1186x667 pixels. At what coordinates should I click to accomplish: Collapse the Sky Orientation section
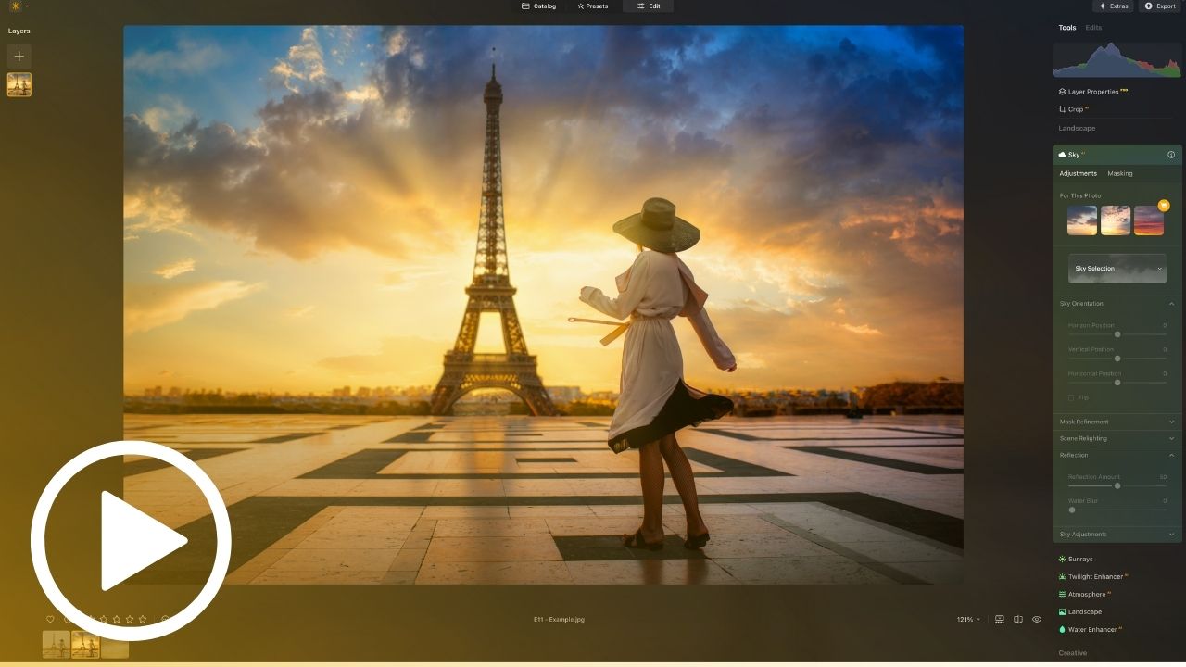coord(1117,304)
